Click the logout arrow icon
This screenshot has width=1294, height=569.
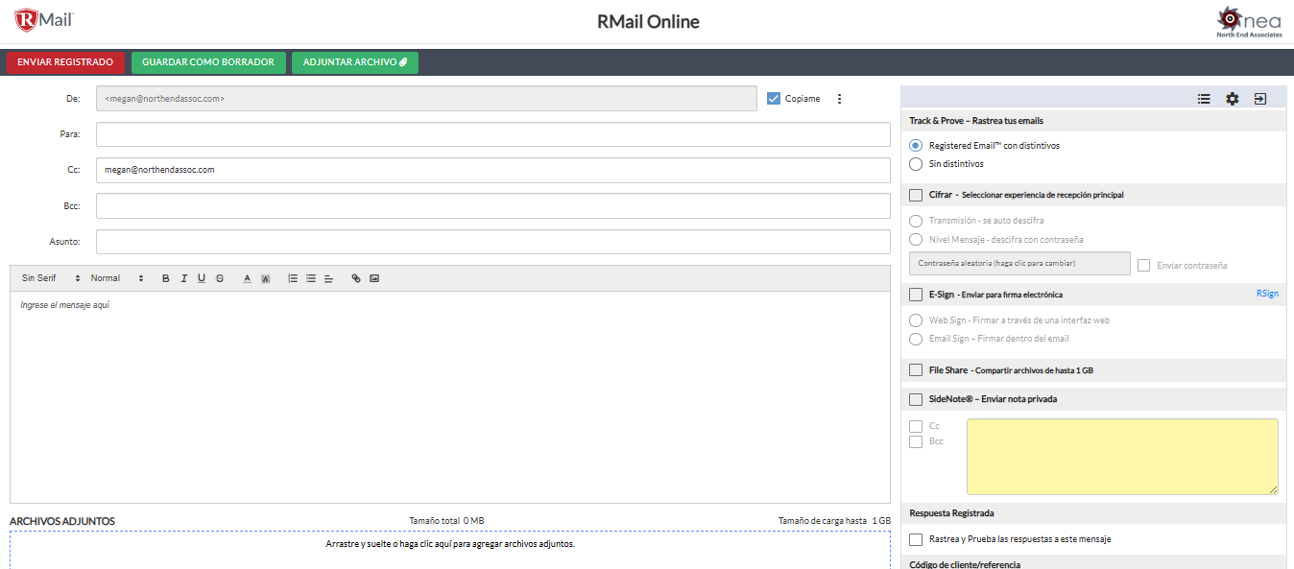(x=1260, y=99)
